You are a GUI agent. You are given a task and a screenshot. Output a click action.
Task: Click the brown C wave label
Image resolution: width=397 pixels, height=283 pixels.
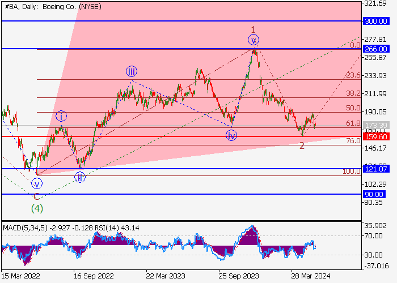[x=36, y=196]
